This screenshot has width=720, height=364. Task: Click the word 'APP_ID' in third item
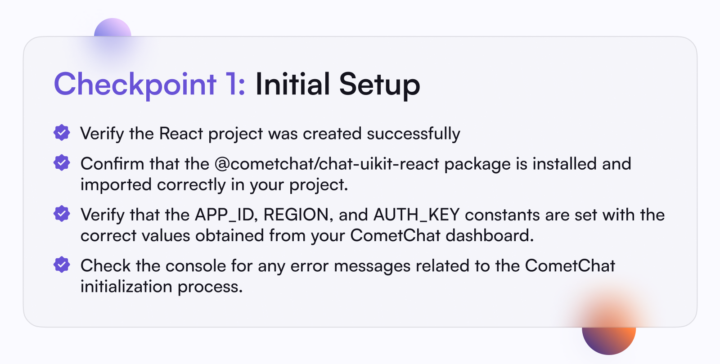pos(226,215)
